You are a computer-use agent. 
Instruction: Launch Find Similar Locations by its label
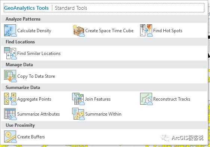[x=39, y=53]
